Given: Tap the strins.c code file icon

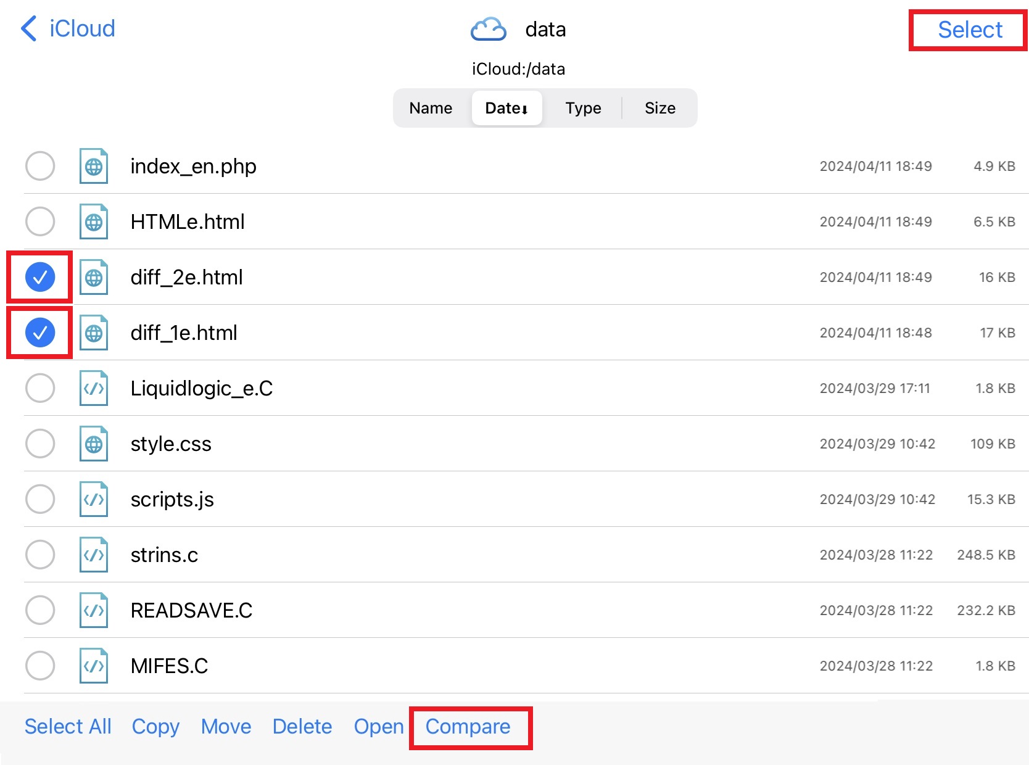Looking at the screenshot, I should tap(94, 555).
